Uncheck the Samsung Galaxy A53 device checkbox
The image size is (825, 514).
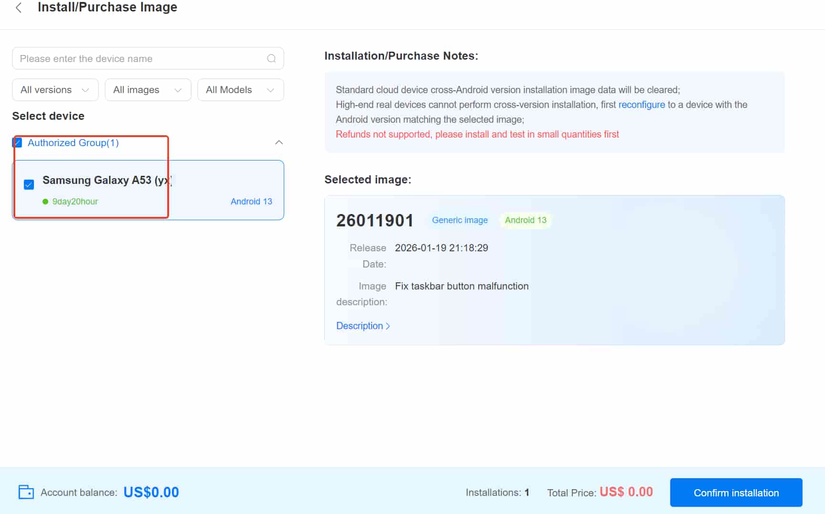click(x=29, y=184)
